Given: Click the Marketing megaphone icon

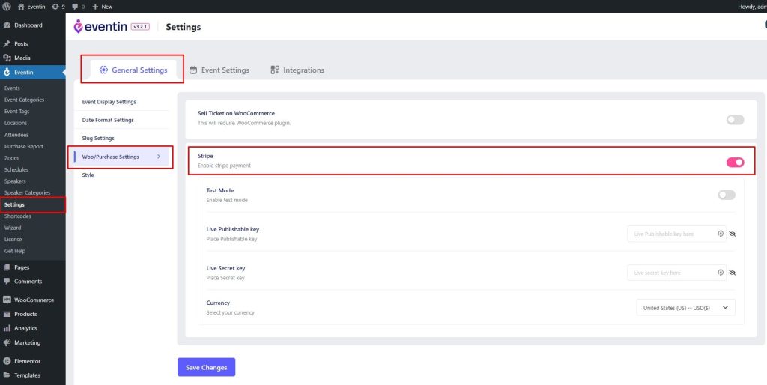Looking at the screenshot, I should tap(7, 342).
